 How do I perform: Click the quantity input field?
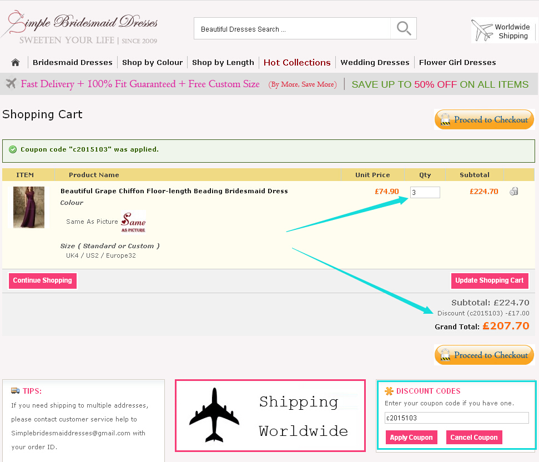click(425, 193)
